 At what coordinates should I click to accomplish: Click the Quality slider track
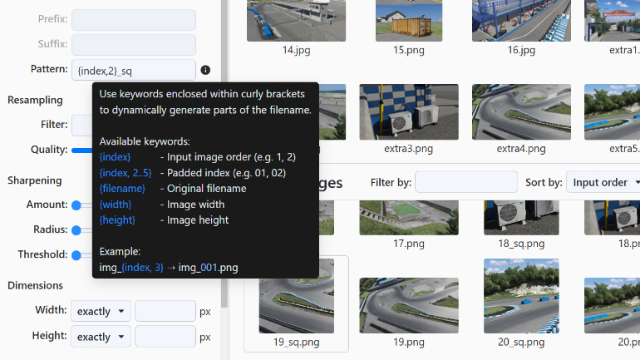tap(82, 150)
